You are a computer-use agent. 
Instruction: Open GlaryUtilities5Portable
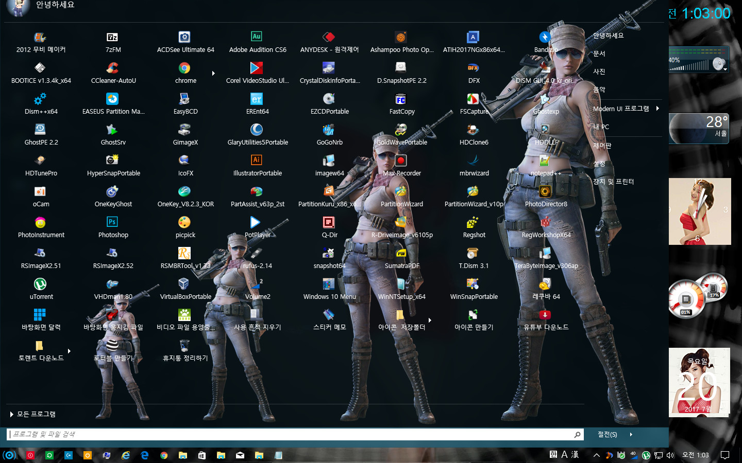(x=258, y=135)
